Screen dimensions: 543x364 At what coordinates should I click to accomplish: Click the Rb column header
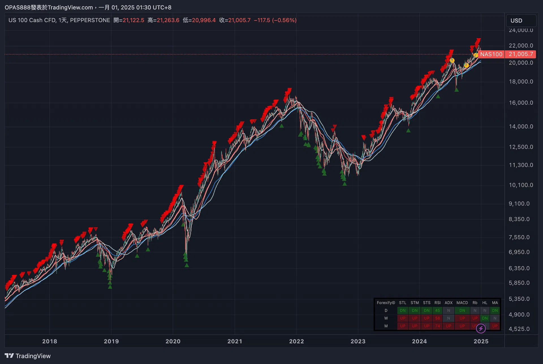[x=475, y=303]
